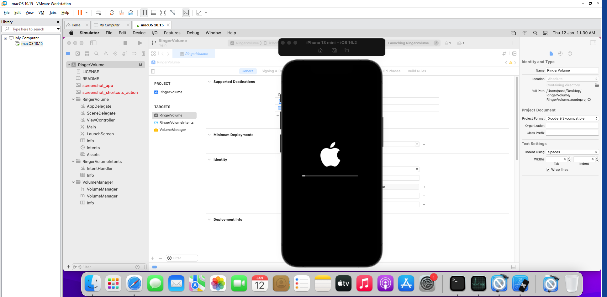Toggle the Xcode inspector panel
607x297 pixels.
[x=593, y=43]
